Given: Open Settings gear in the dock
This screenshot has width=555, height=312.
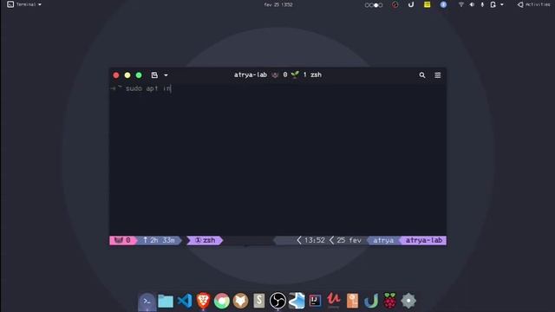Looking at the screenshot, I should click(408, 301).
